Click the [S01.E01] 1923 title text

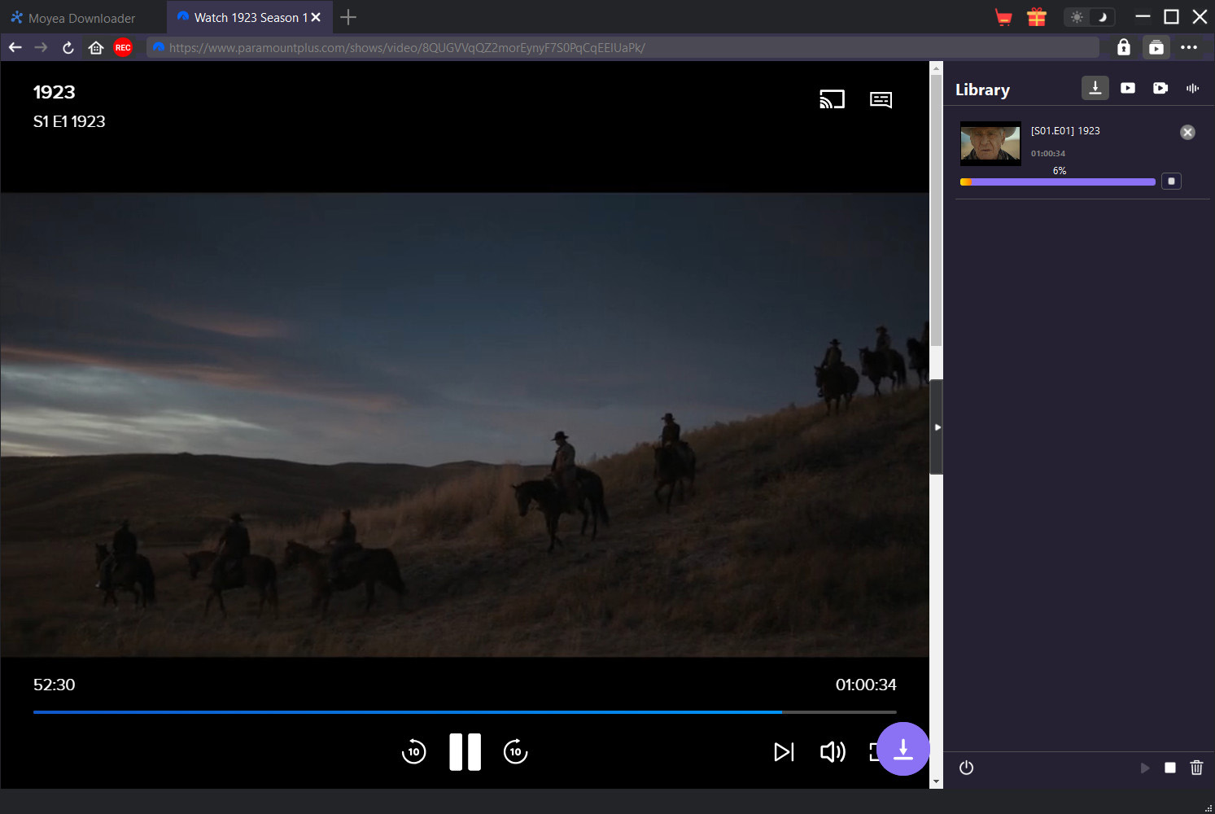tap(1065, 130)
